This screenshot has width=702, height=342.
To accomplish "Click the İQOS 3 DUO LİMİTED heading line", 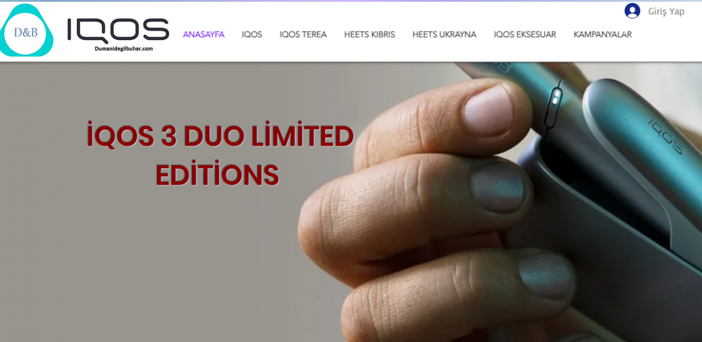I will (220, 137).
